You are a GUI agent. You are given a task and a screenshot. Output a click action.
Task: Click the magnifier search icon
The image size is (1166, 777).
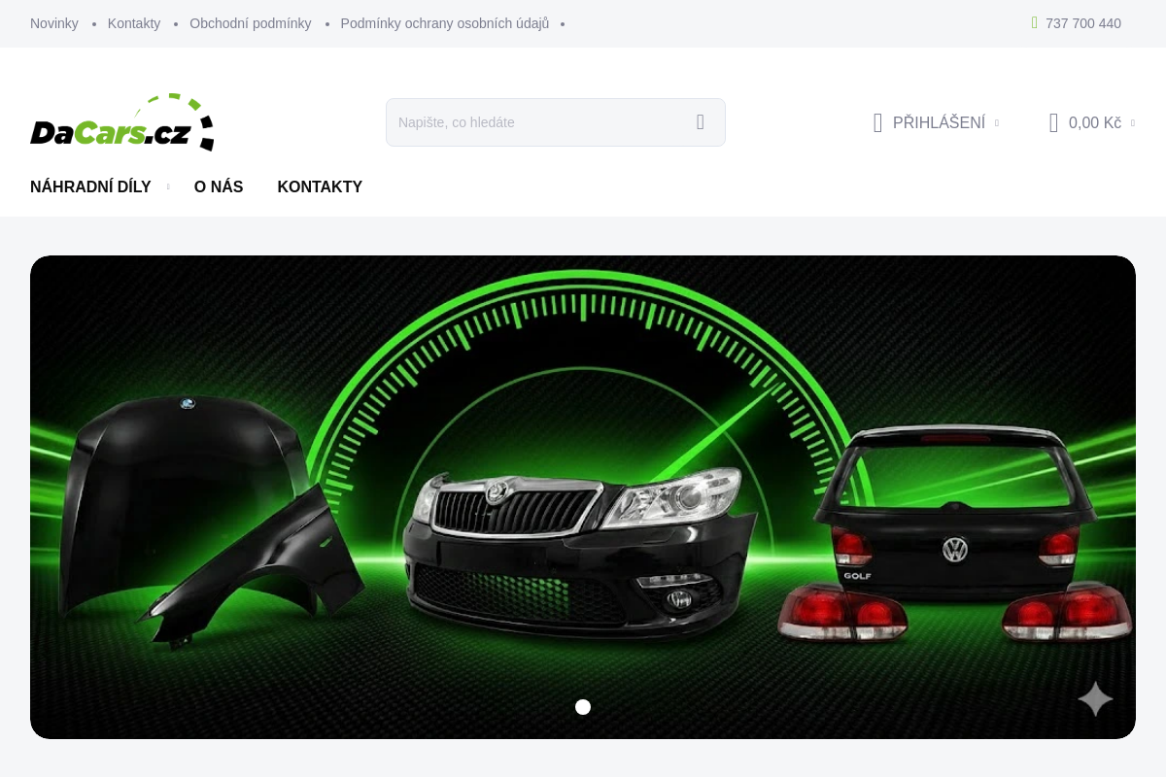700,122
